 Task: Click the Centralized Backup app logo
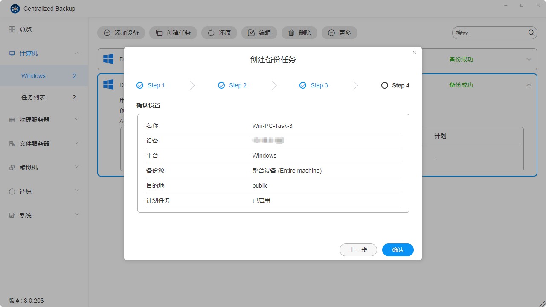click(x=15, y=8)
